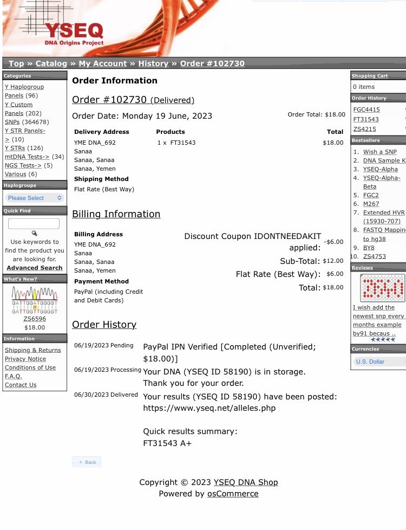Image resolution: width=406 pixels, height=530 pixels.
Task: Click 'Flat Rate (Best Way)' shipping method
Action: pyautogui.click(x=104, y=189)
